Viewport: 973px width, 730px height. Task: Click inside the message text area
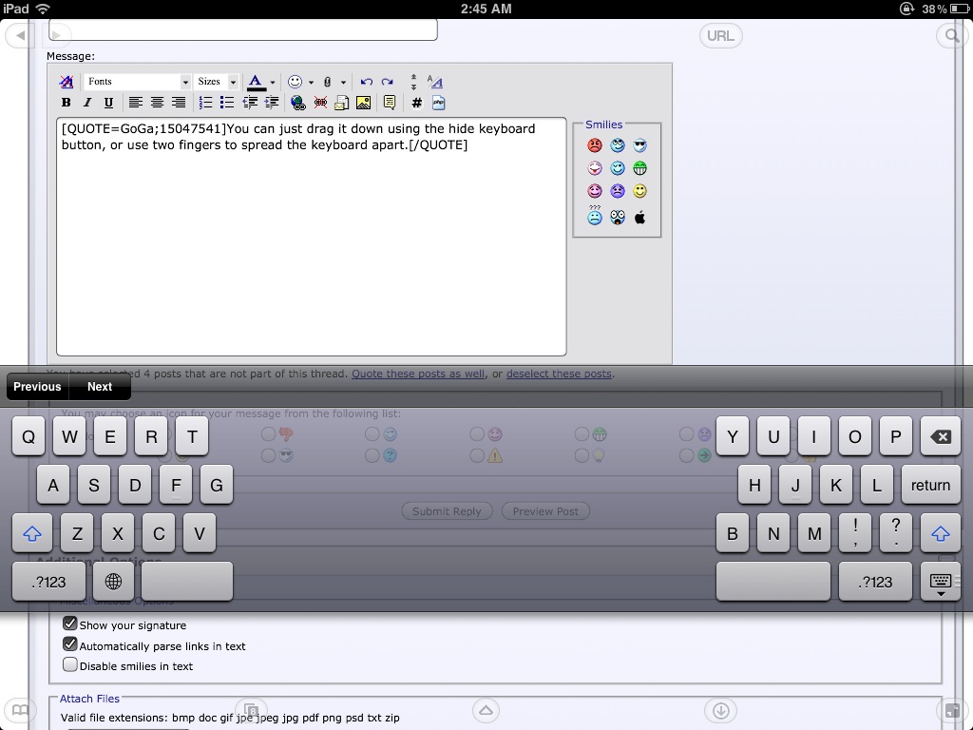point(312,237)
